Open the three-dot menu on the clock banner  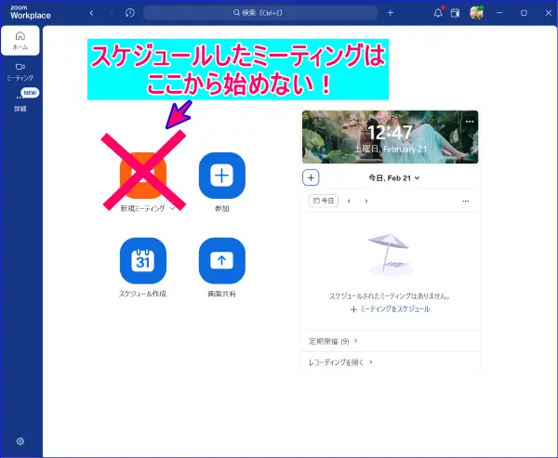[470, 122]
